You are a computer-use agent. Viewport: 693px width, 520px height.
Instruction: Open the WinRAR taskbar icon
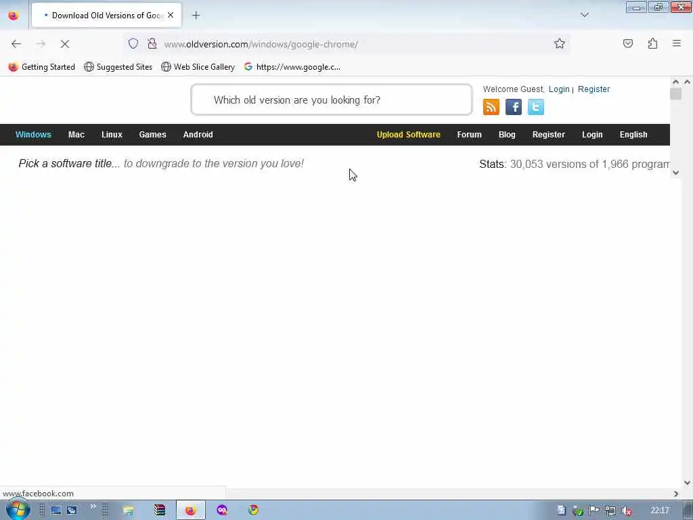tap(160, 510)
